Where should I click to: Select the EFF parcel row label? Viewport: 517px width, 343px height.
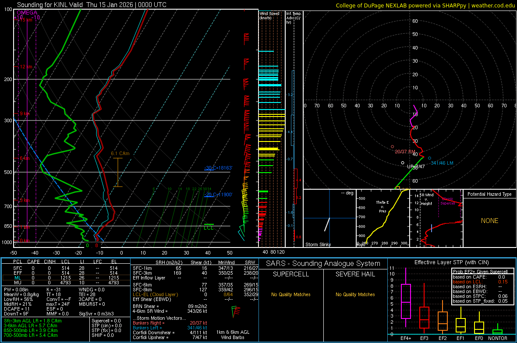pyautogui.click(x=18, y=273)
